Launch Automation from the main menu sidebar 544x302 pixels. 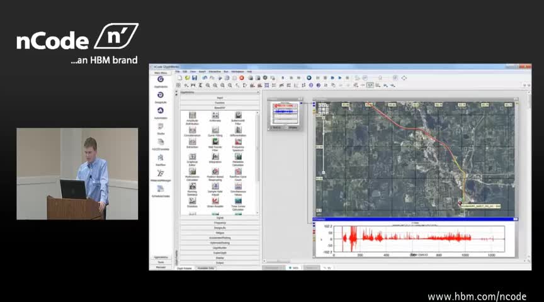pos(161,113)
